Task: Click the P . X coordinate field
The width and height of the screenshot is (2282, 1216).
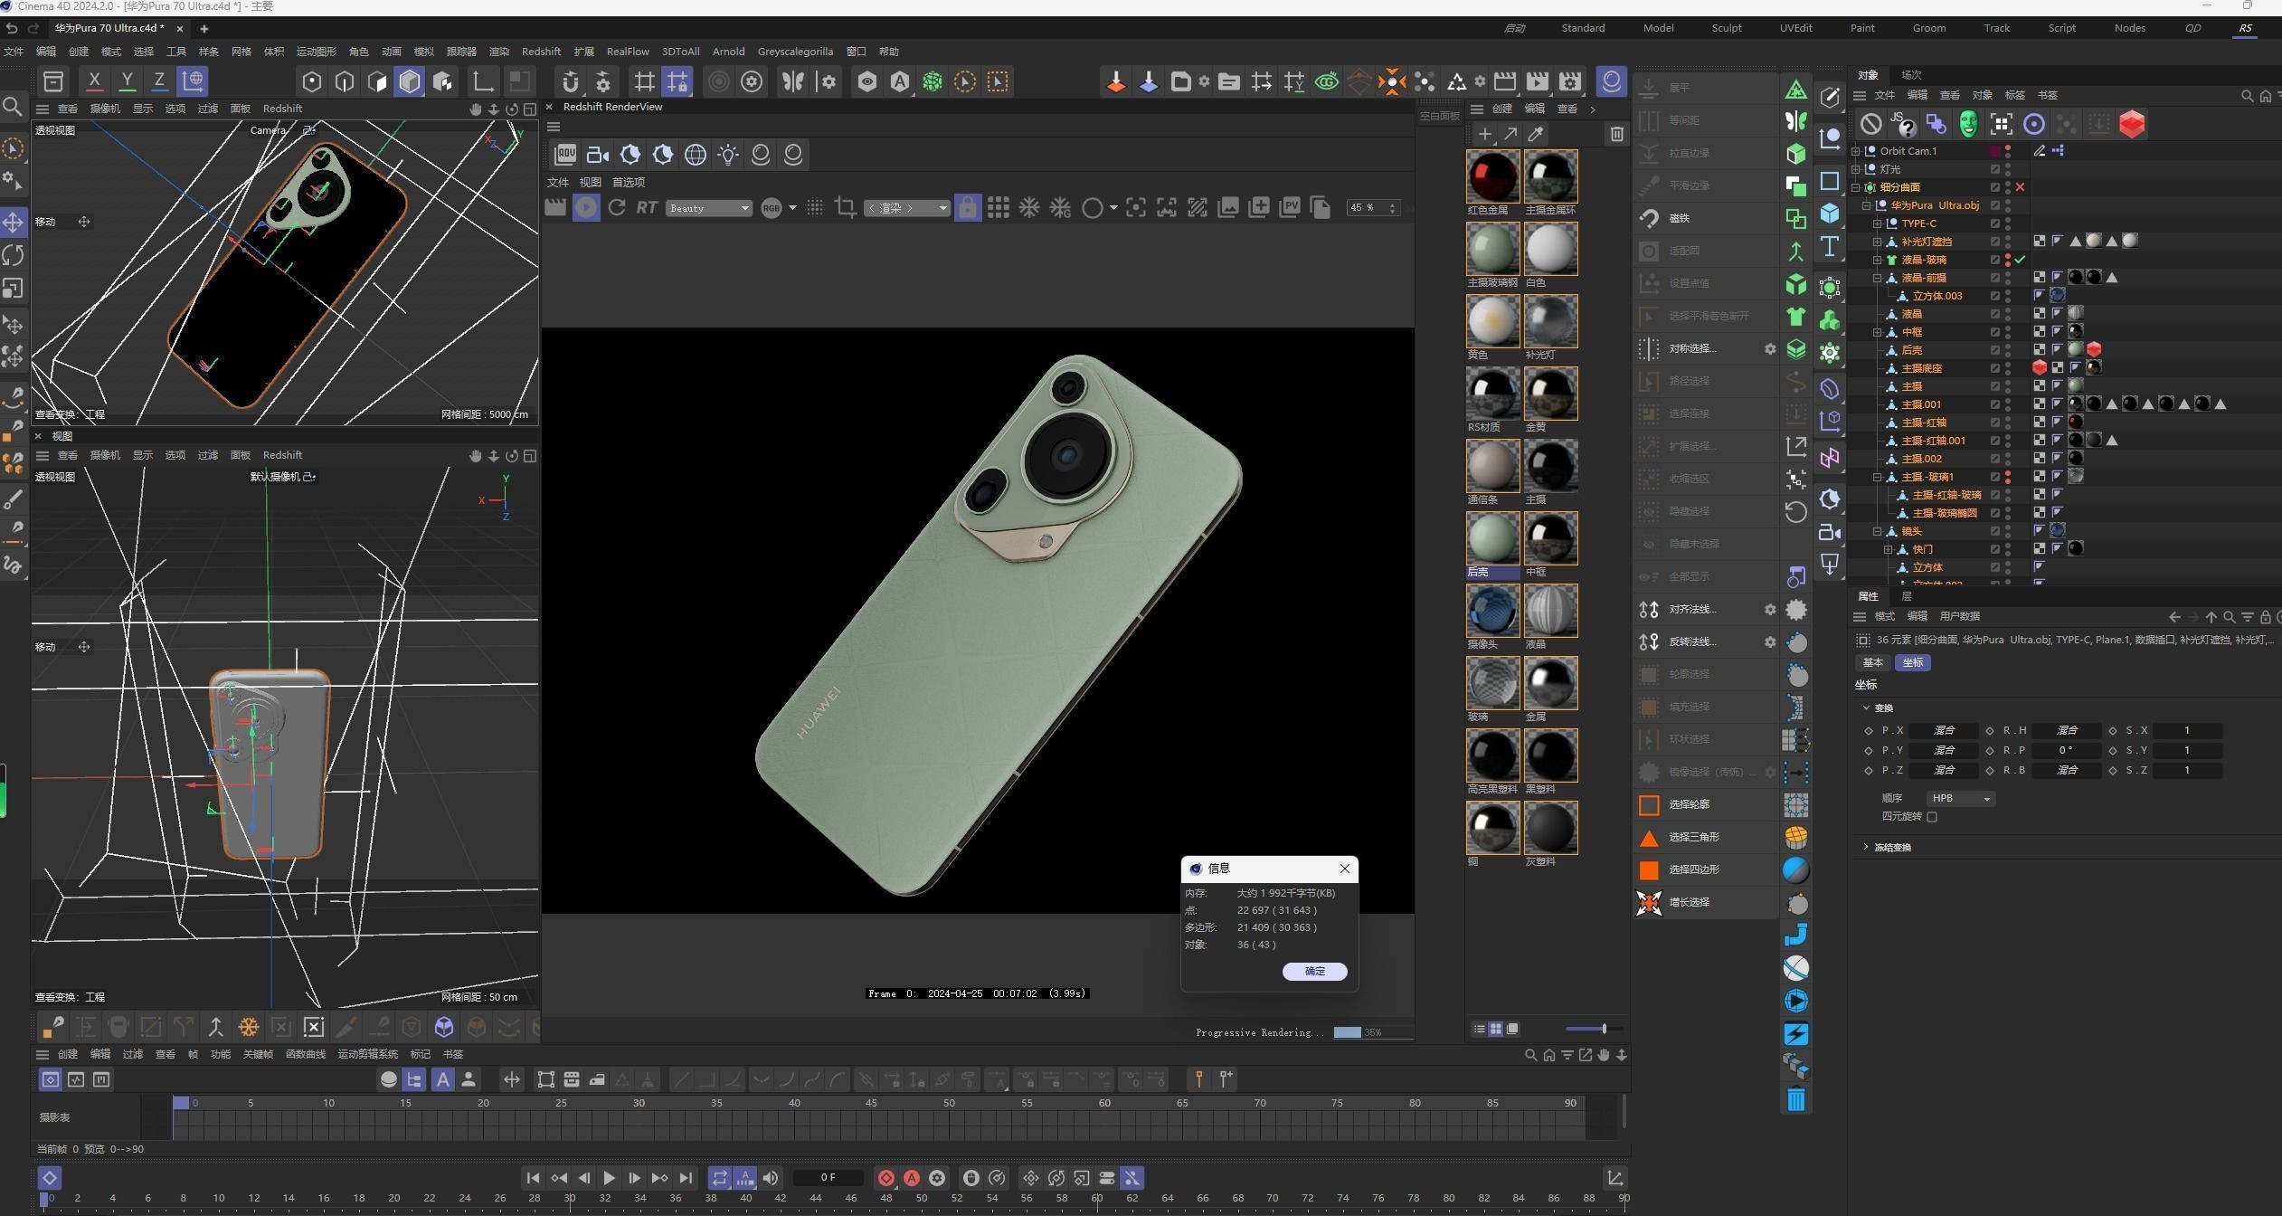Action: click(x=1944, y=730)
